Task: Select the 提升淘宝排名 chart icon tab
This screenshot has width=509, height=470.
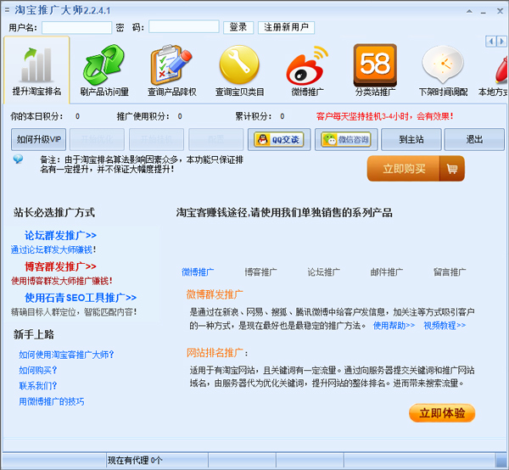Action: 36,70
